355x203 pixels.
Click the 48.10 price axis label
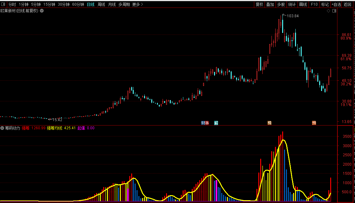347,80
